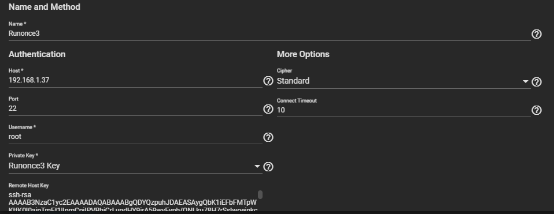Click into Host field showing 192.168.1.37

[x=135, y=80]
